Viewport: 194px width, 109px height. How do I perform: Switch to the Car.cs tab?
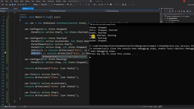pos(15,8)
